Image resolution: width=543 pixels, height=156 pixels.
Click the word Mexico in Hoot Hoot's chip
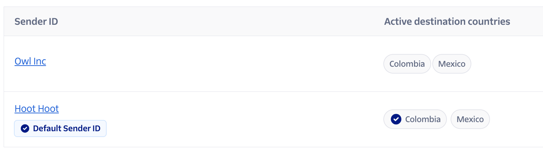(x=470, y=119)
